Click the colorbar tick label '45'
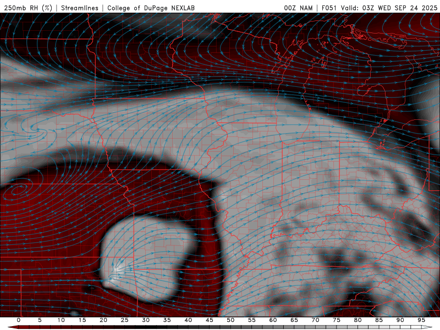The width and height of the screenshot is (440, 330). click(210, 320)
